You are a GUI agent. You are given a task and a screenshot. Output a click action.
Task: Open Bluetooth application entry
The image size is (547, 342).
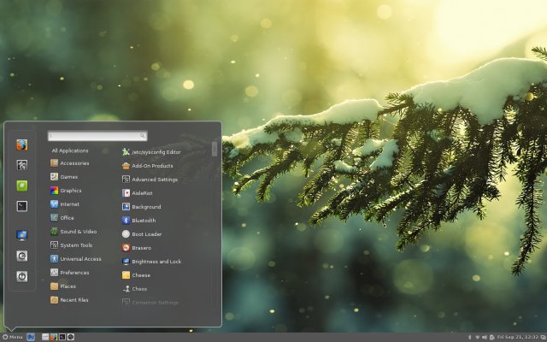pyautogui.click(x=138, y=221)
